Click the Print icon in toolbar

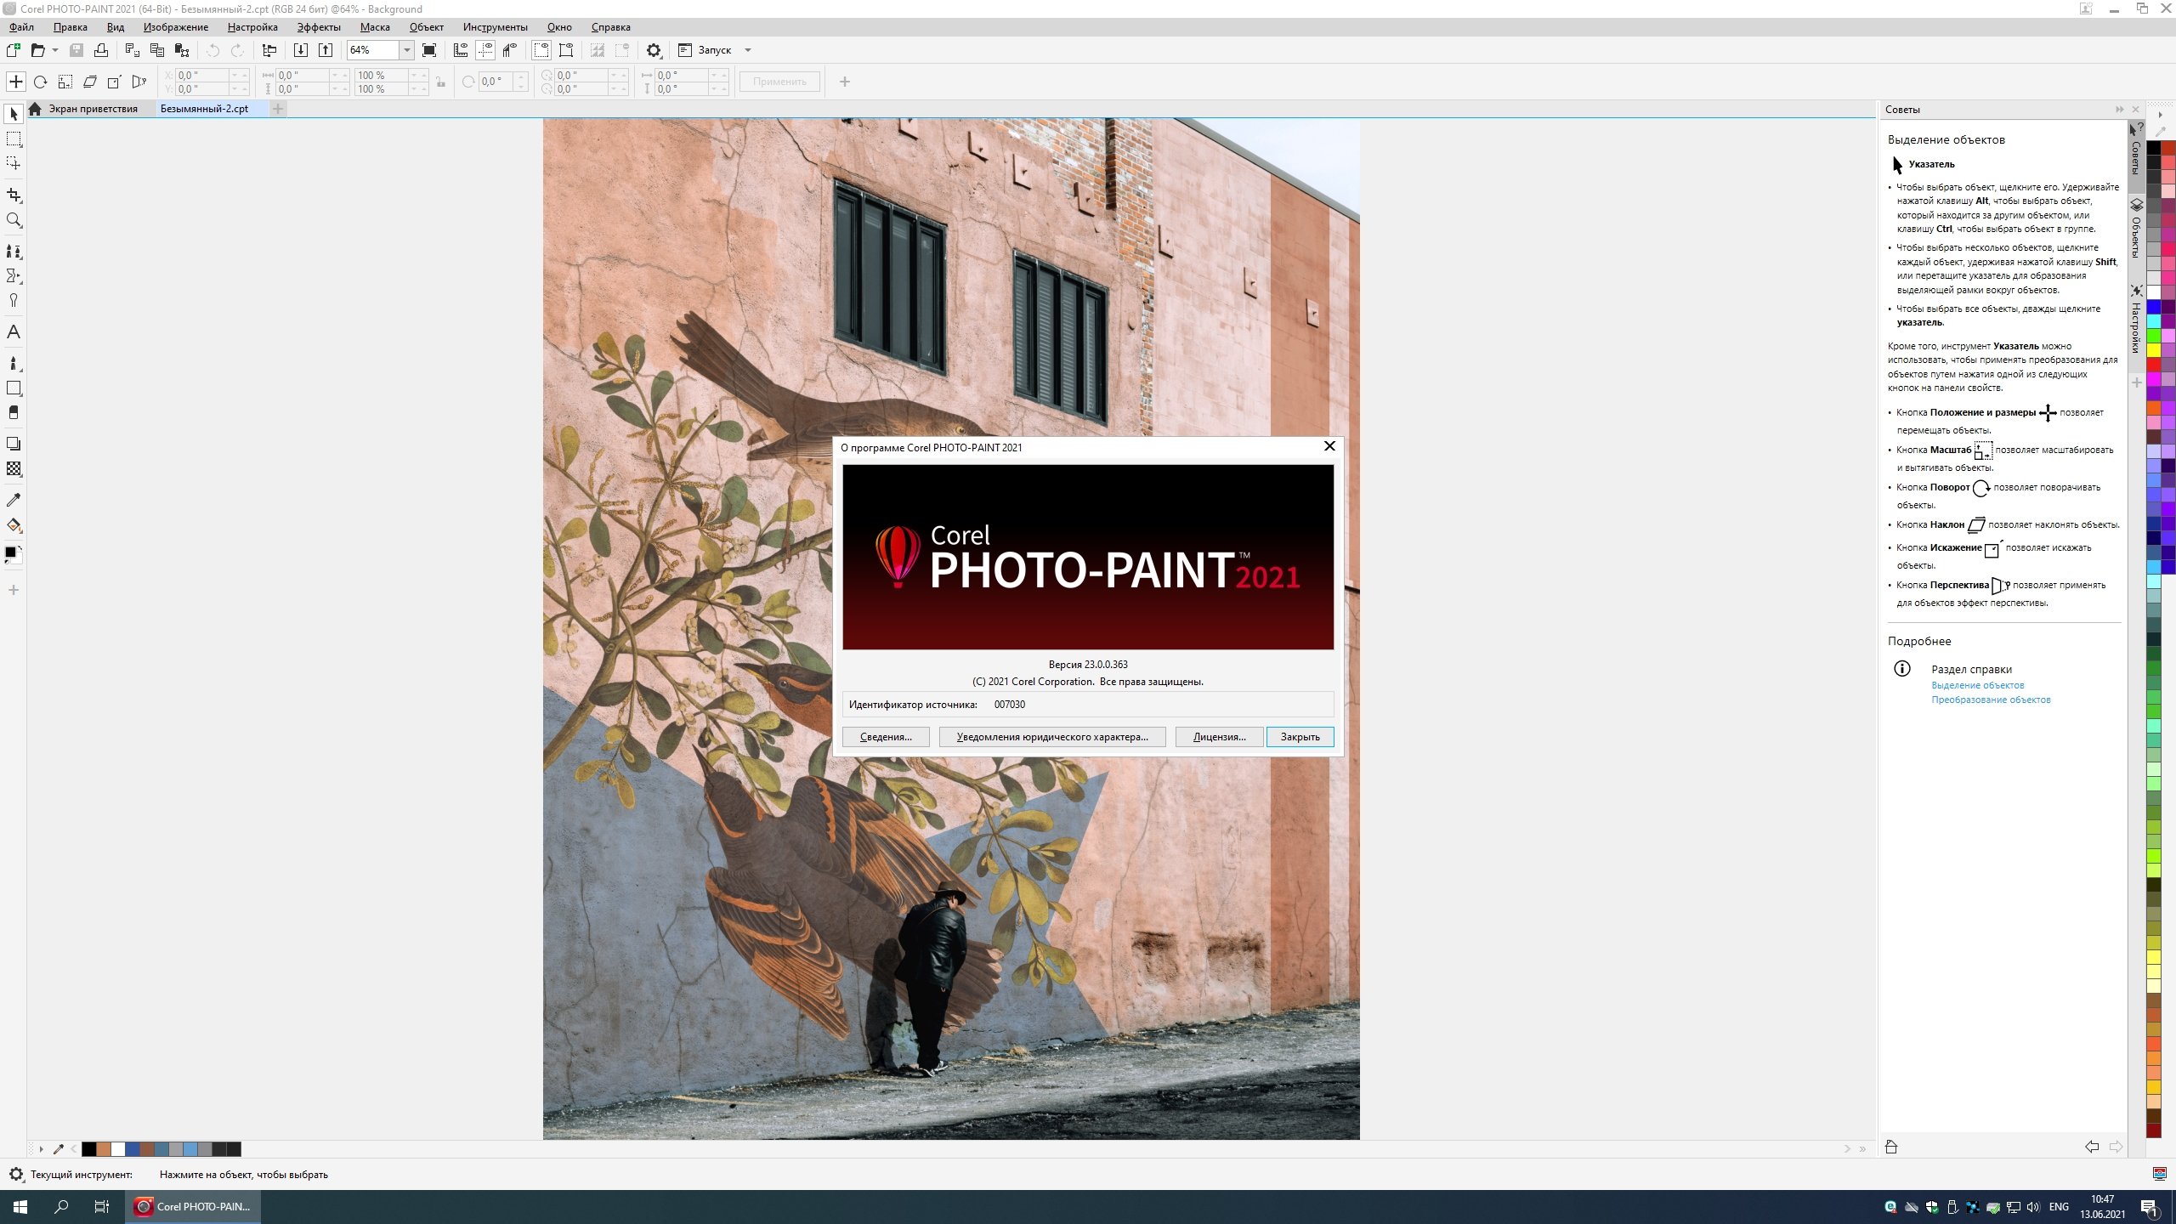pyautogui.click(x=101, y=50)
